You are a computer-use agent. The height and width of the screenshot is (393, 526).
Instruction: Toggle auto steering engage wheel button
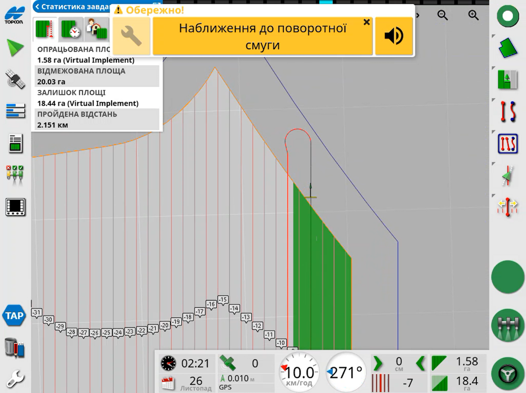click(508, 374)
